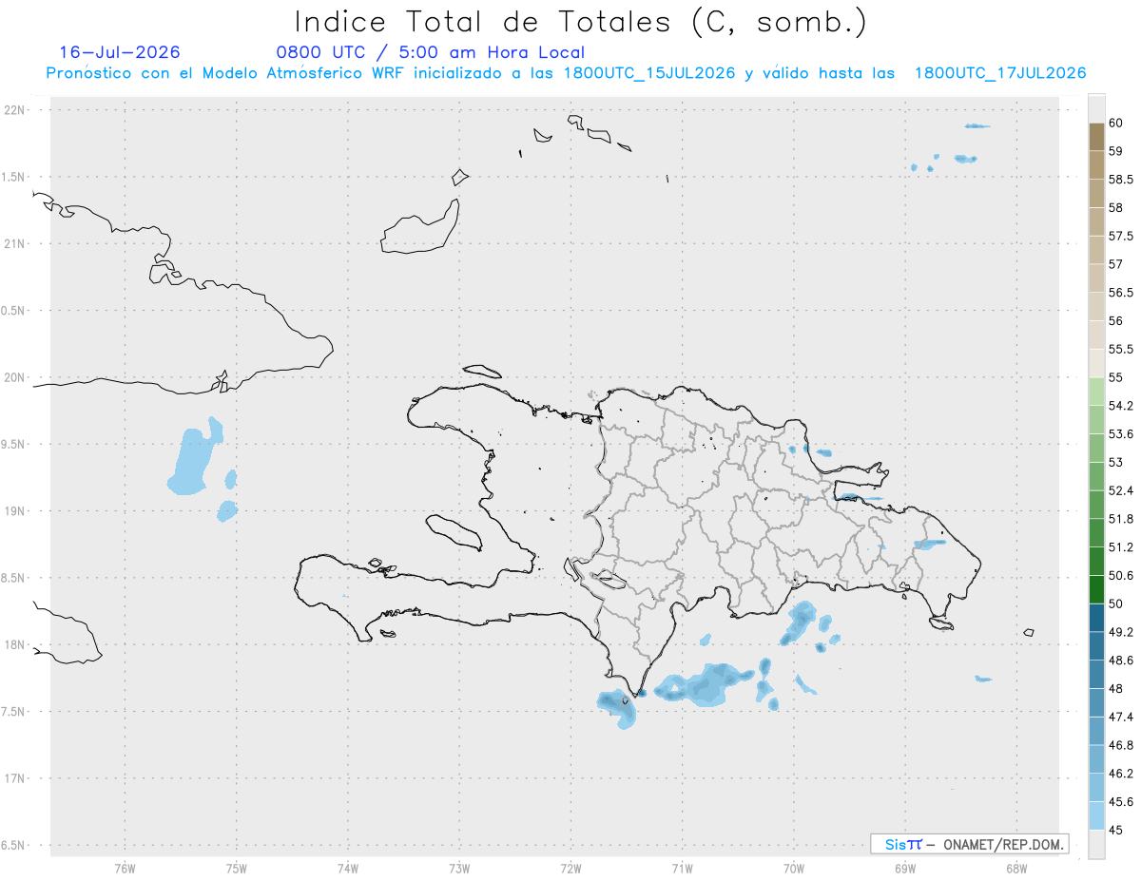Click the legend value "45.6"
1141x881 pixels.
coord(1121,801)
